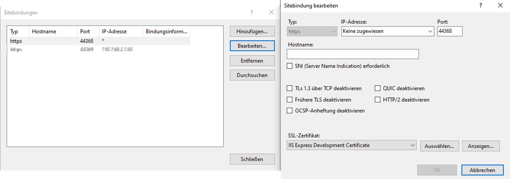Close the Sitebindung bearbeiten dialog
510x179 pixels.
pos(500,5)
